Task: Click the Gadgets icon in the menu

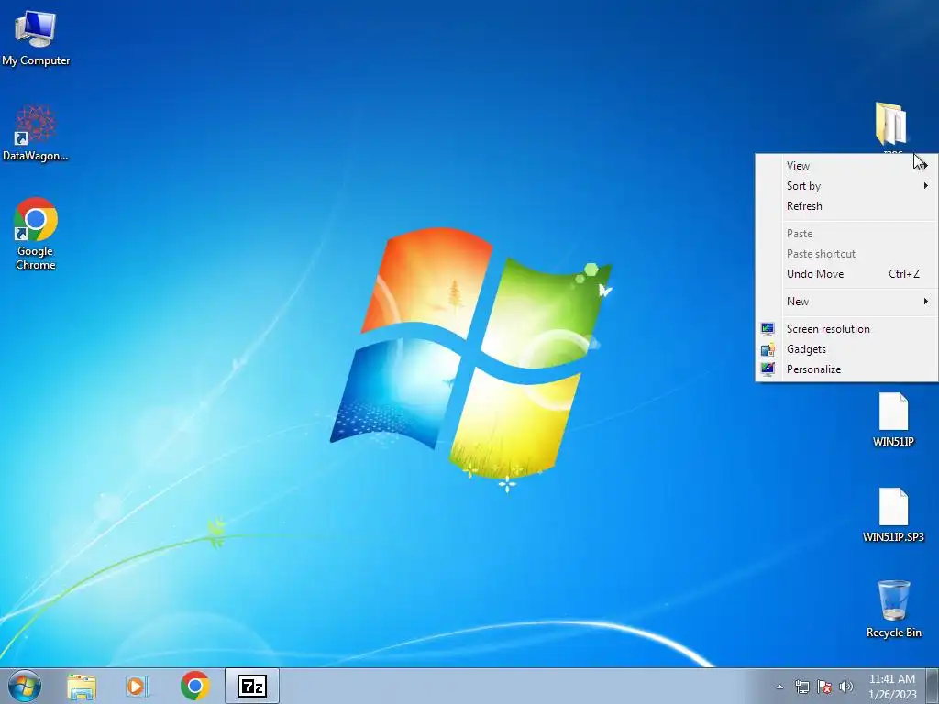Action: tap(768, 349)
